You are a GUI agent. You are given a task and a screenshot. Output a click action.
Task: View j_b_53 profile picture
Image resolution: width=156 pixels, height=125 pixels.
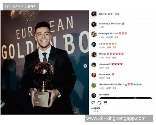click(x=94, y=45)
